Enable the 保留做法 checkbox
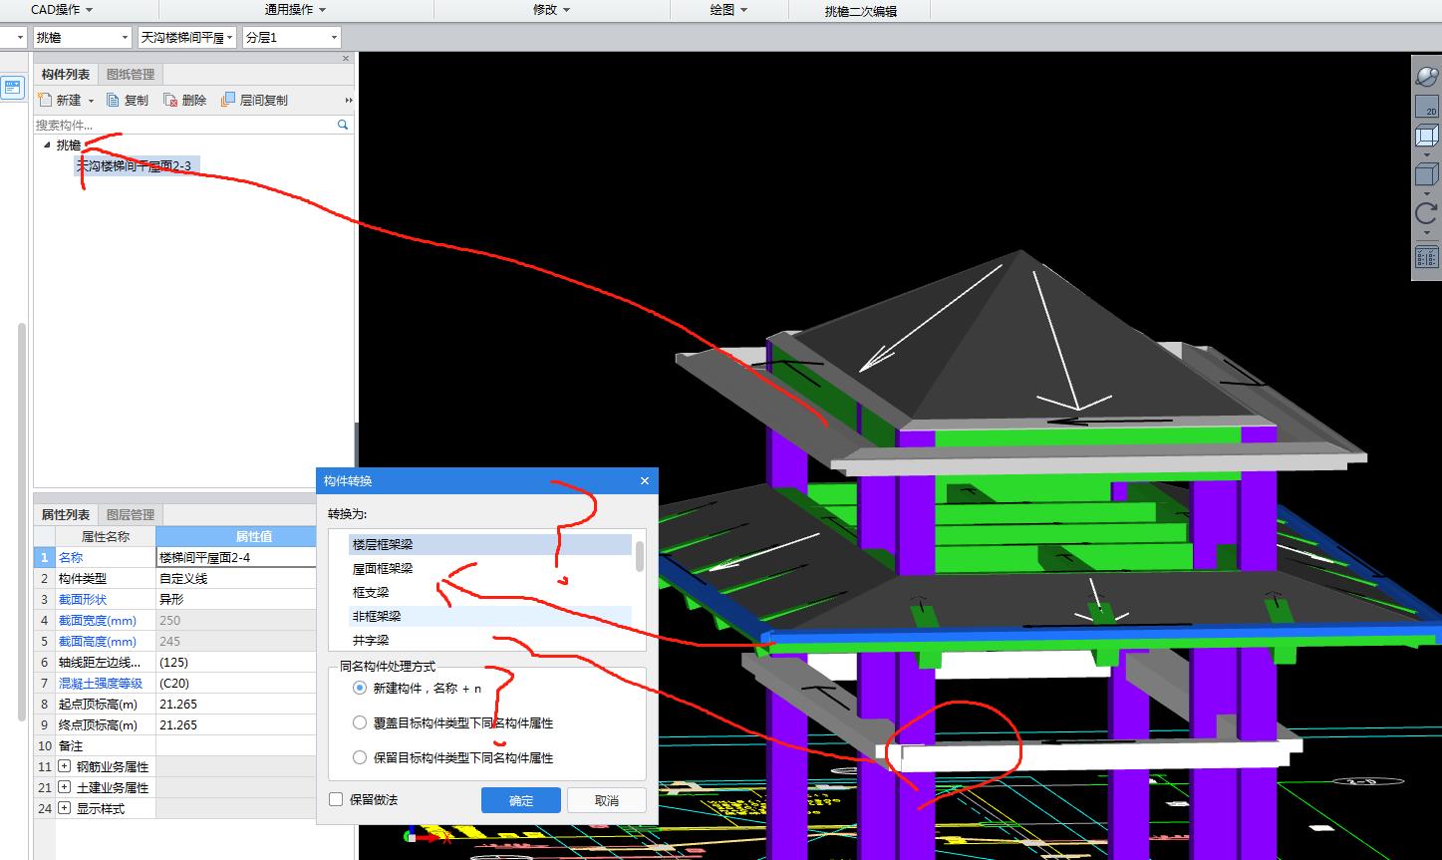 (x=336, y=799)
